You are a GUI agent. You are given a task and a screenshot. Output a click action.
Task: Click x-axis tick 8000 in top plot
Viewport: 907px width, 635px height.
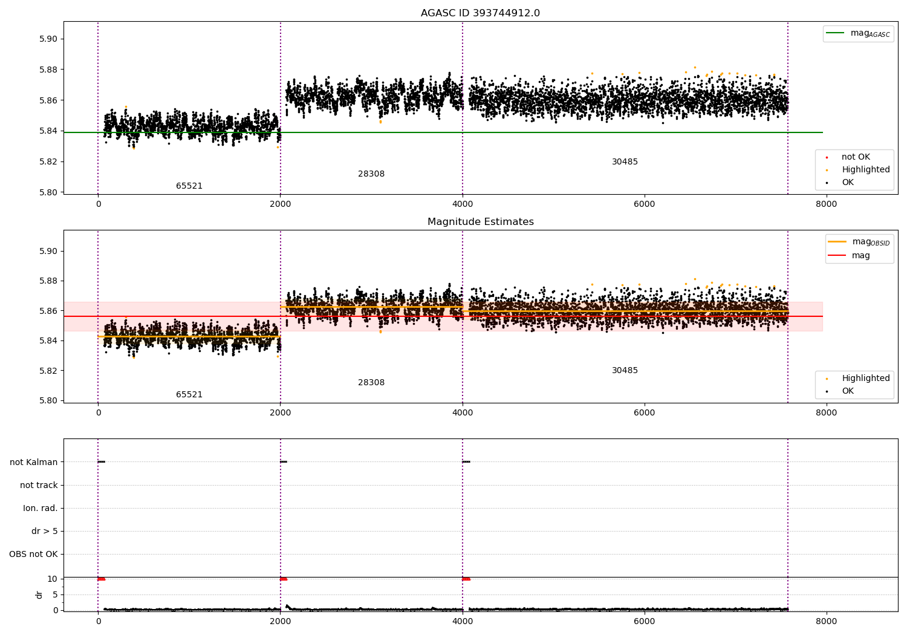[826, 204]
